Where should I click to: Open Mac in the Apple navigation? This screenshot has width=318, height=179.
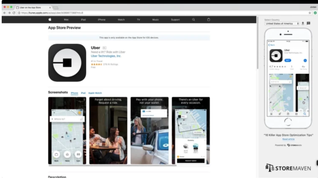tap(66, 19)
